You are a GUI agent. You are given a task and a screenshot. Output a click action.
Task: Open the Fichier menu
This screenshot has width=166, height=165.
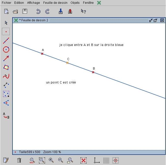pyautogui.click(x=6, y=3)
